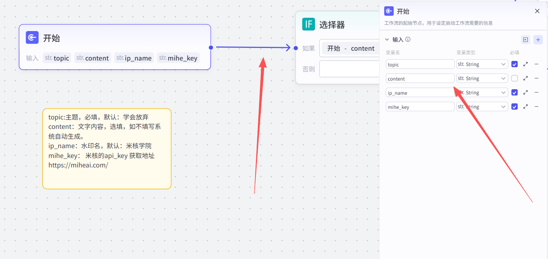Click the content variable name field
The image size is (548, 259).
click(x=420, y=79)
